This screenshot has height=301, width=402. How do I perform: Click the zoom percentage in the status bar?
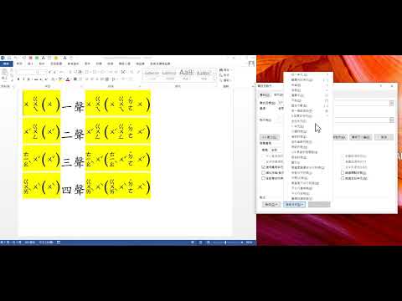249,242
